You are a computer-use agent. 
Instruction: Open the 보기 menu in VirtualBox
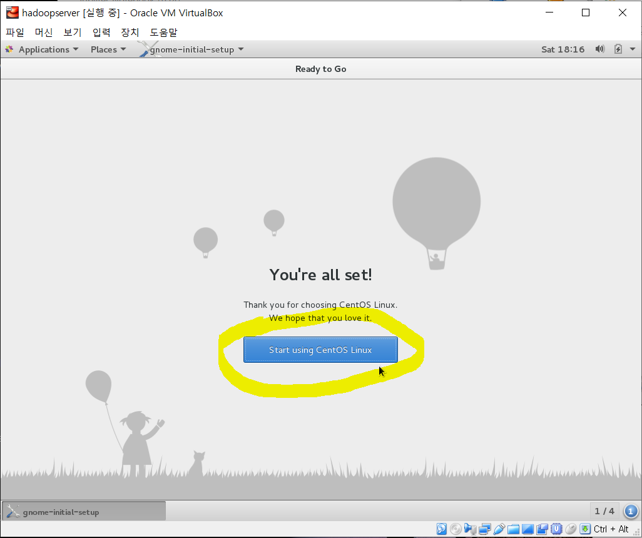(x=73, y=32)
